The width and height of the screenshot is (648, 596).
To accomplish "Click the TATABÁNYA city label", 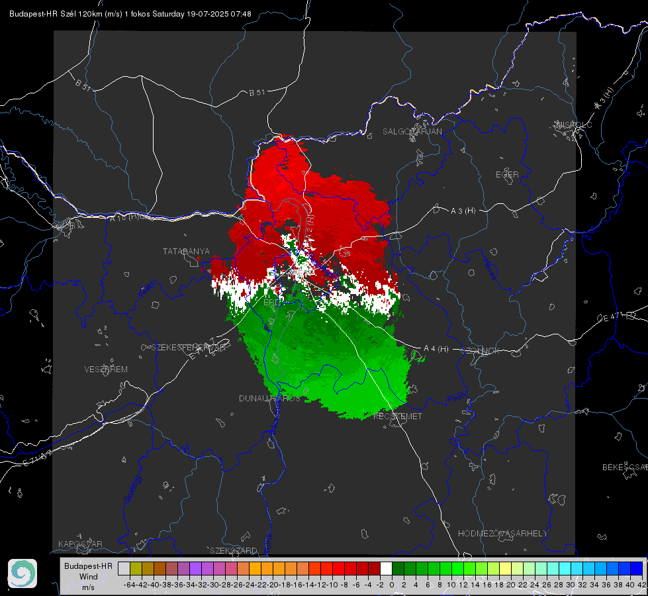I will click(186, 252).
